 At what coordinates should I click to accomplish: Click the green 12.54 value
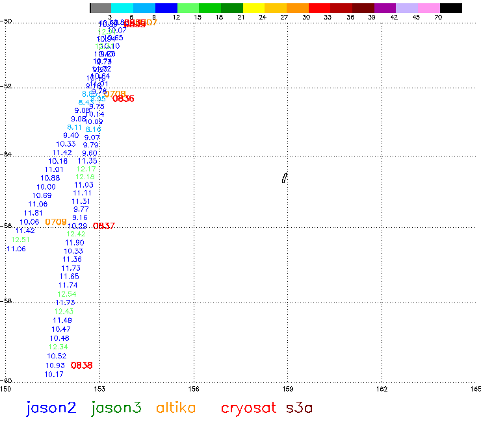[67, 294]
